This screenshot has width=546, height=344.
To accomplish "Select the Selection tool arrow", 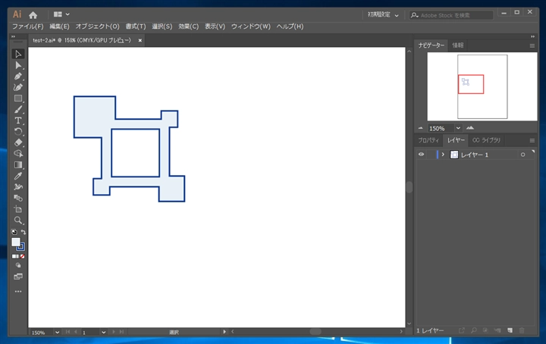I will click(18, 54).
